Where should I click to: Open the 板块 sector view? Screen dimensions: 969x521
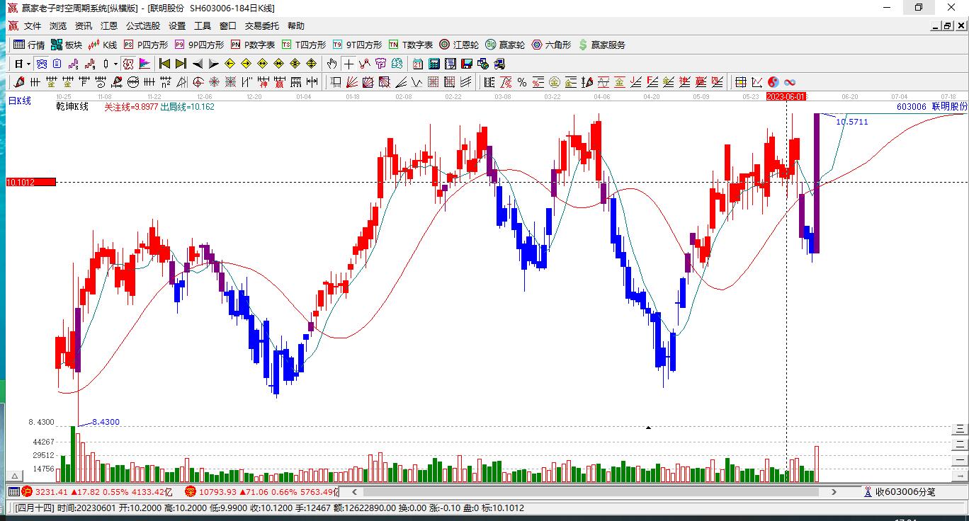pos(67,45)
